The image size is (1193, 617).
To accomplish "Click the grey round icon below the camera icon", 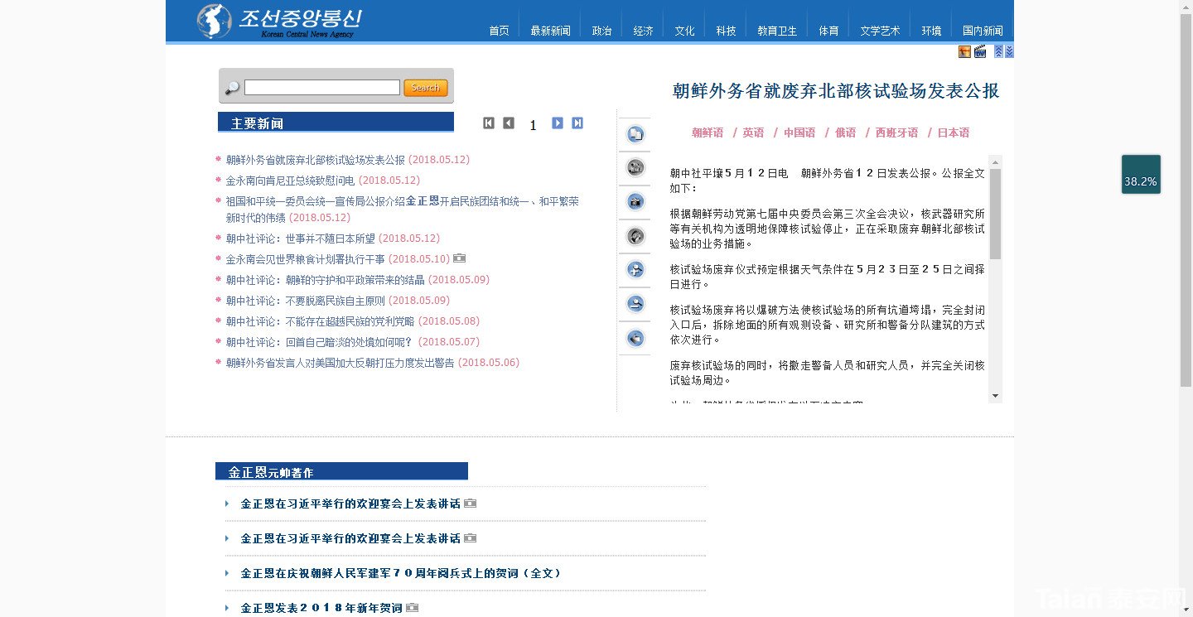I will (x=635, y=236).
